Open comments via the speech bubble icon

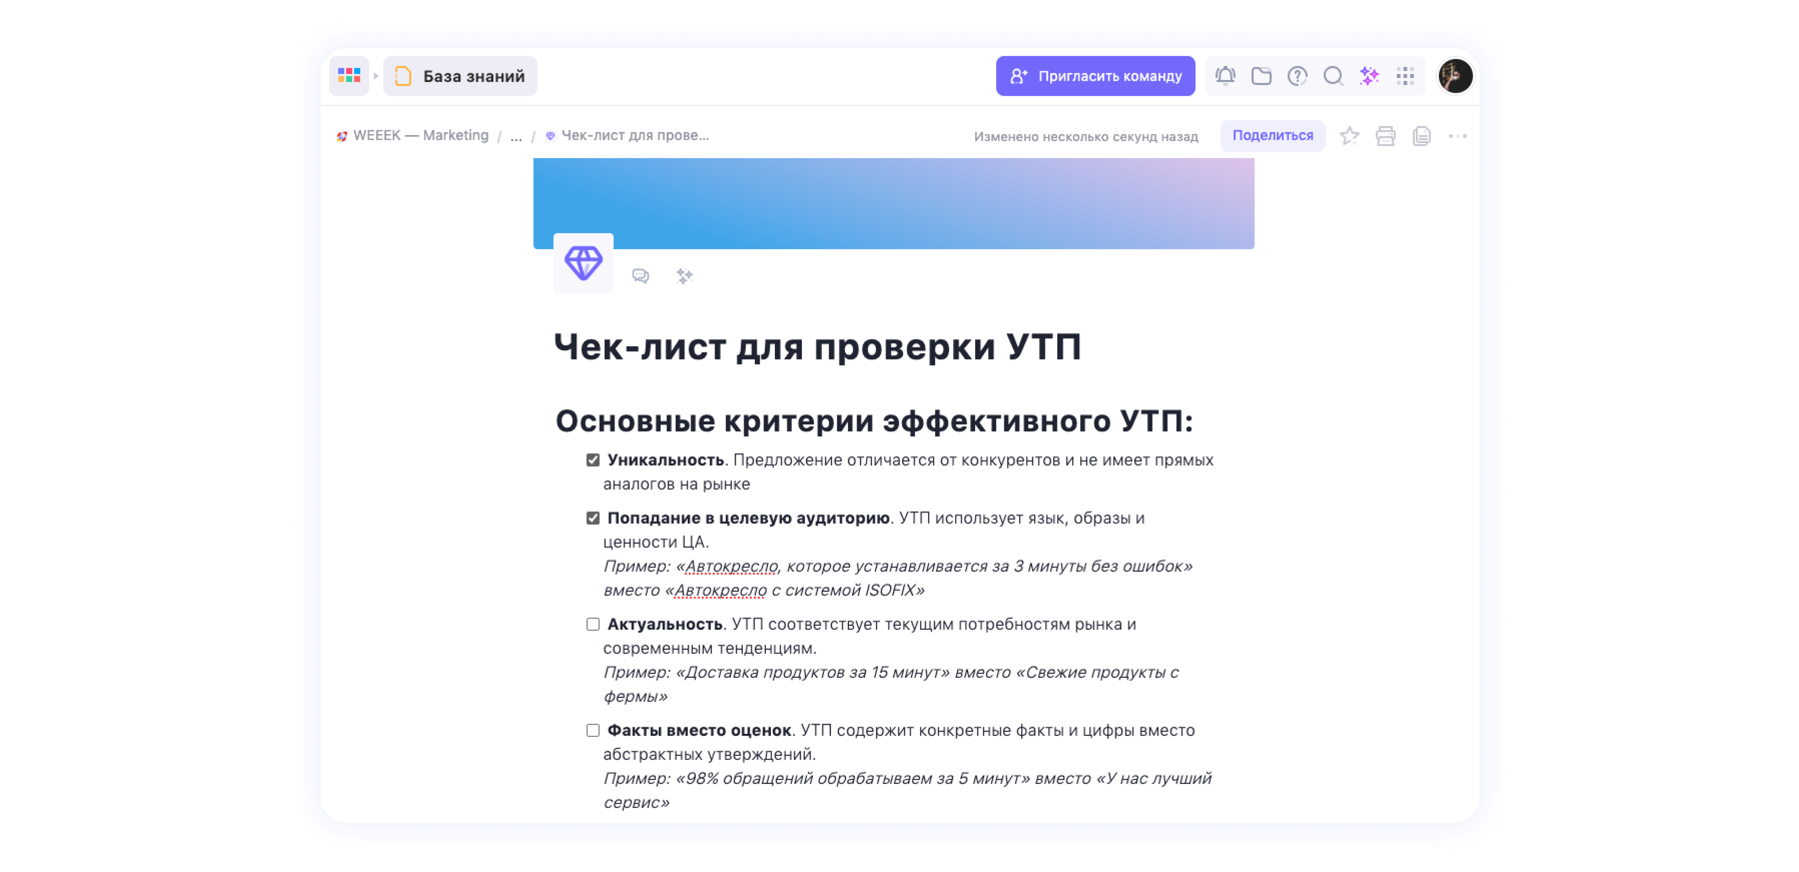tap(640, 277)
